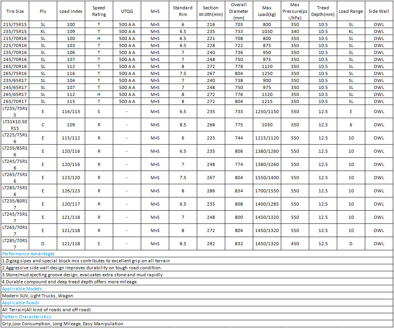Select tire size cell 265/70R17
This screenshot has width=394, height=328.
coord(15,102)
